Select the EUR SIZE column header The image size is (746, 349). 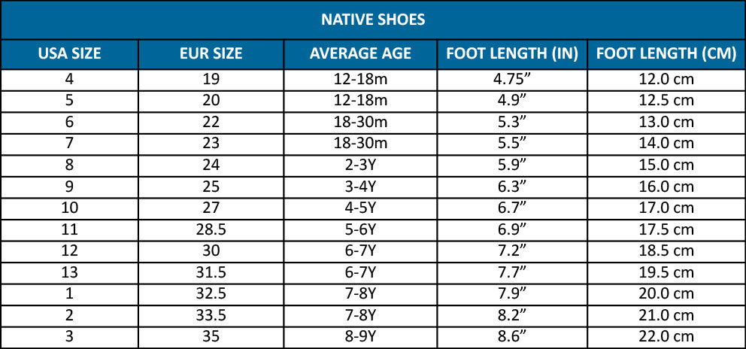tap(211, 54)
